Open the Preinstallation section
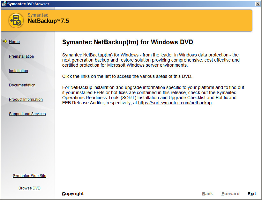 click(21, 56)
